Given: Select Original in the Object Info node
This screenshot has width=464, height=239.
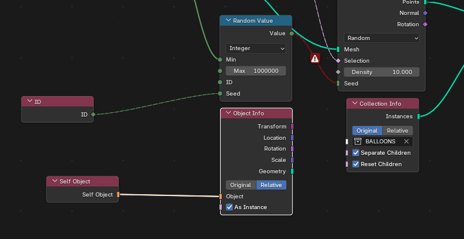Looking at the screenshot, I should (241, 185).
